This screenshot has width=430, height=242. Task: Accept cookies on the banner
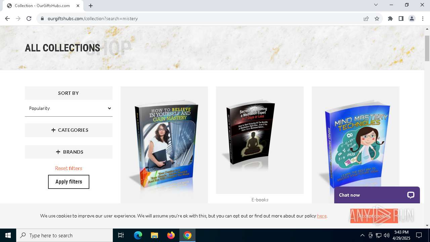tap(374, 216)
